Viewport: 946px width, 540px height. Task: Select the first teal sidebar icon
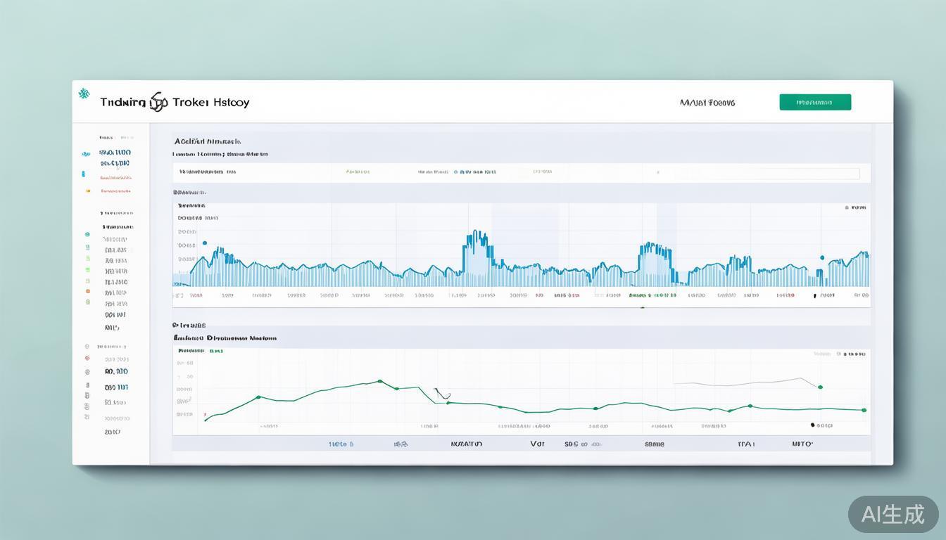87,153
